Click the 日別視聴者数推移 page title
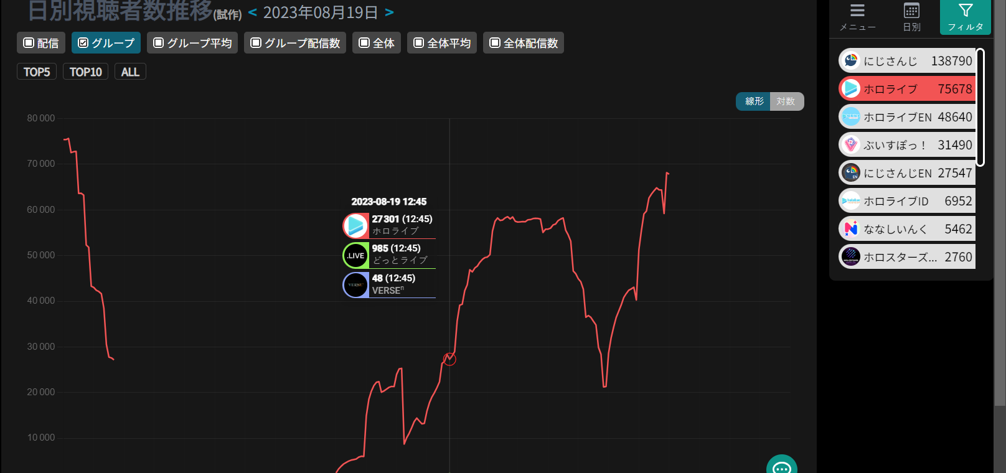The height and width of the screenshot is (473, 1006). point(121,11)
